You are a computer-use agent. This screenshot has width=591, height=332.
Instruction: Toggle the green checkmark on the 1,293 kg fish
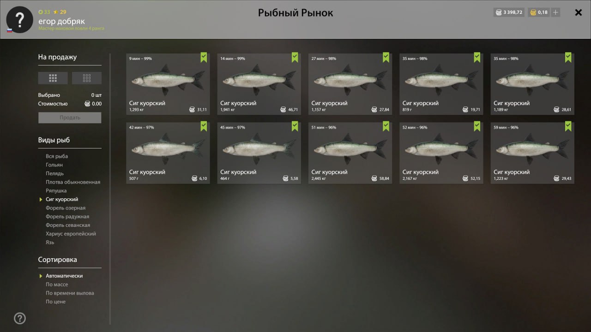(204, 57)
